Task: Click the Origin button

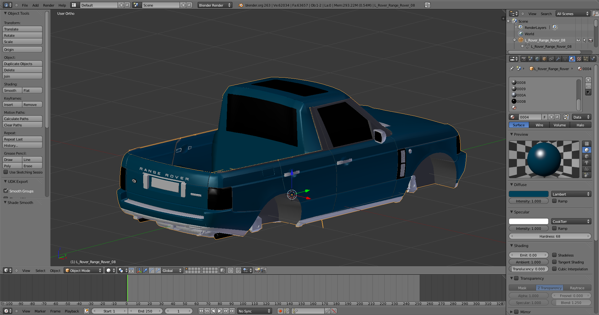Action: [22, 49]
